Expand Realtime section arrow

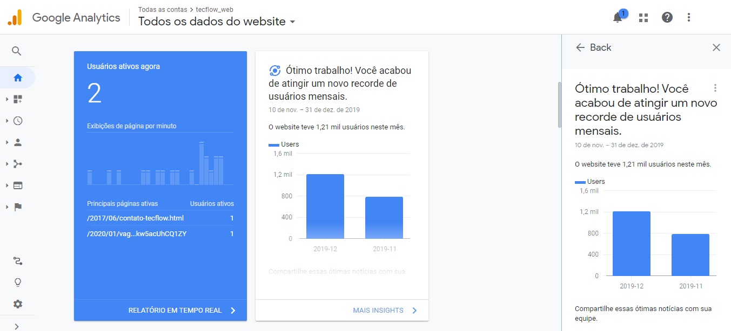point(7,121)
